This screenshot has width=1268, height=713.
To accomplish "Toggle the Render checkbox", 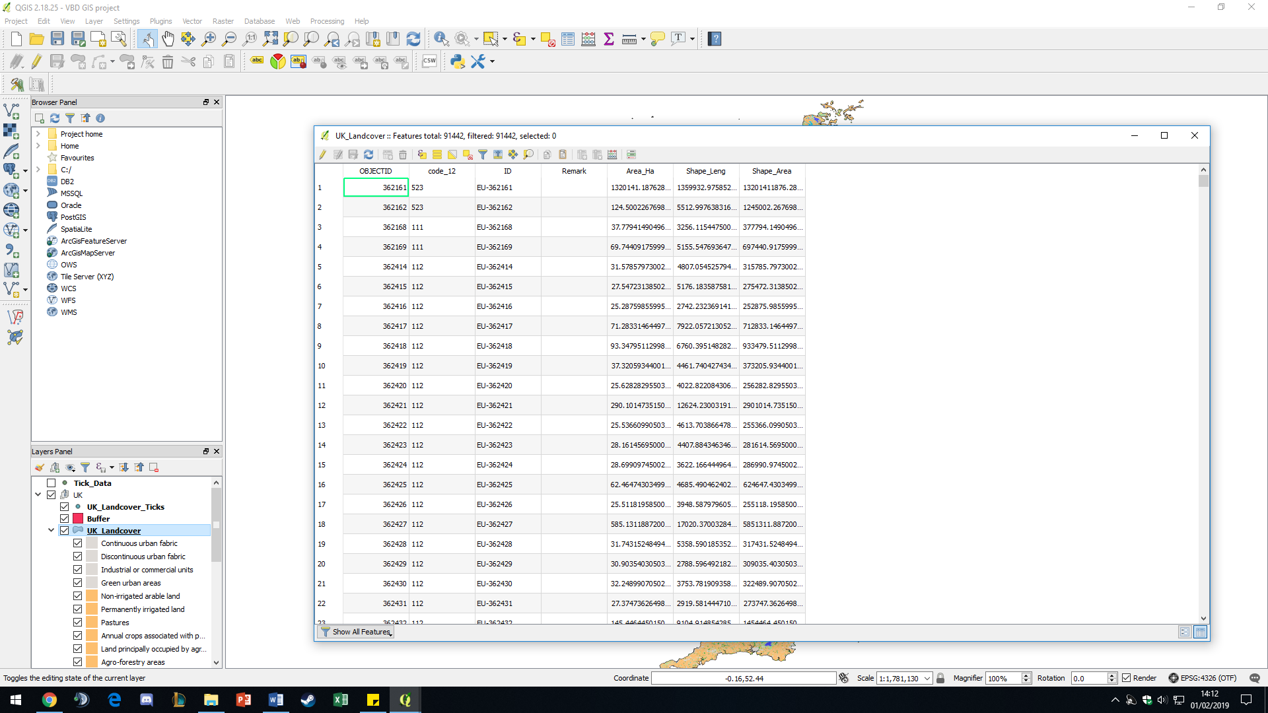I will 1127,678.
